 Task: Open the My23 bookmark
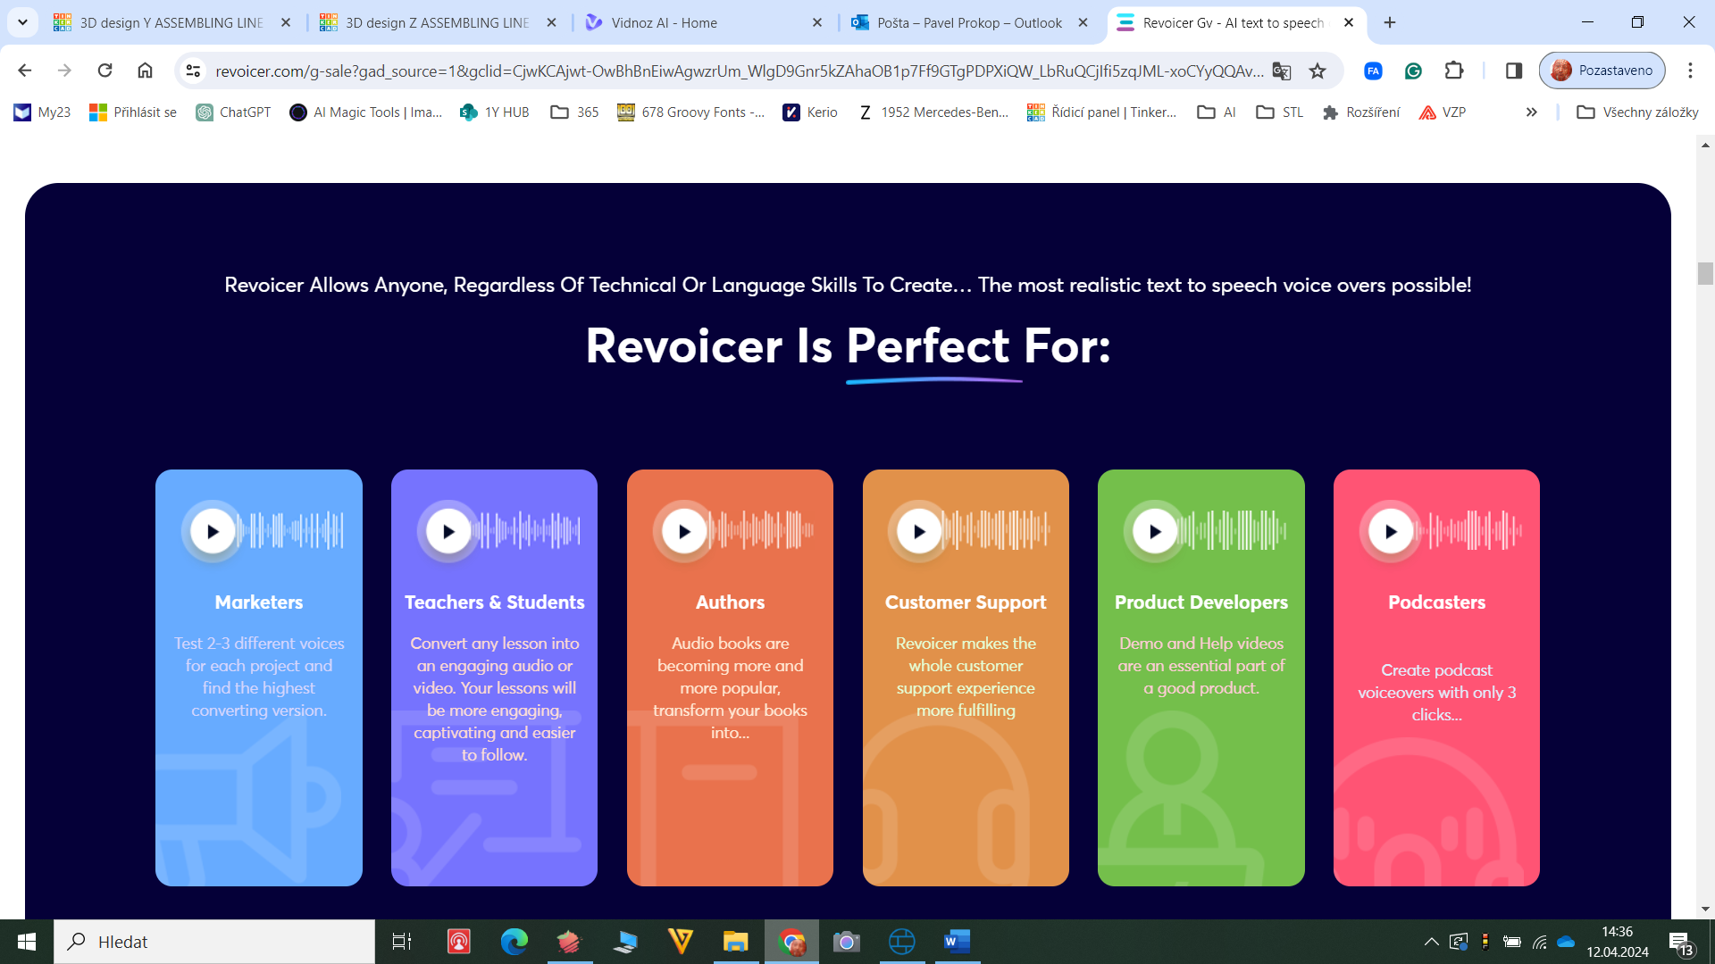click(x=42, y=112)
